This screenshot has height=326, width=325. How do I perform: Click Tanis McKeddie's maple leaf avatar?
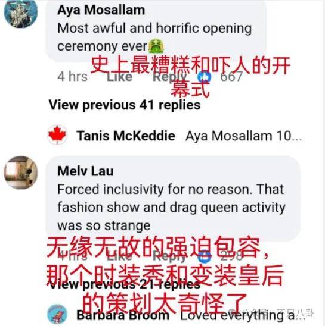click(x=57, y=135)
